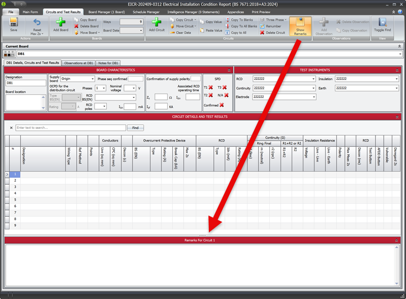Click Copy to All
The image size is (406, 299).
(236, 32)
